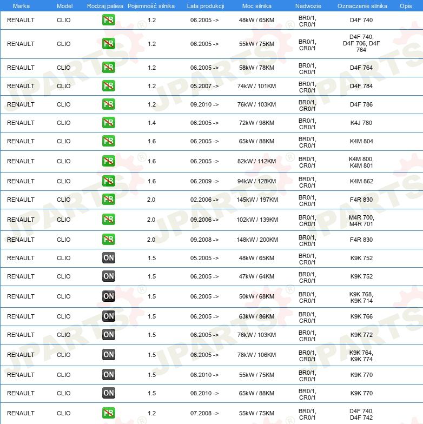Click the Oznaczenie silnika column header

[362, 5]
